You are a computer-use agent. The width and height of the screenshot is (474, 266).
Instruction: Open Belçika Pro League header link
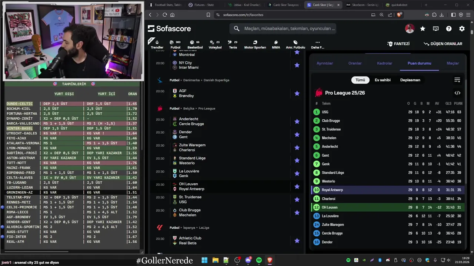click(x=207, y=109)
